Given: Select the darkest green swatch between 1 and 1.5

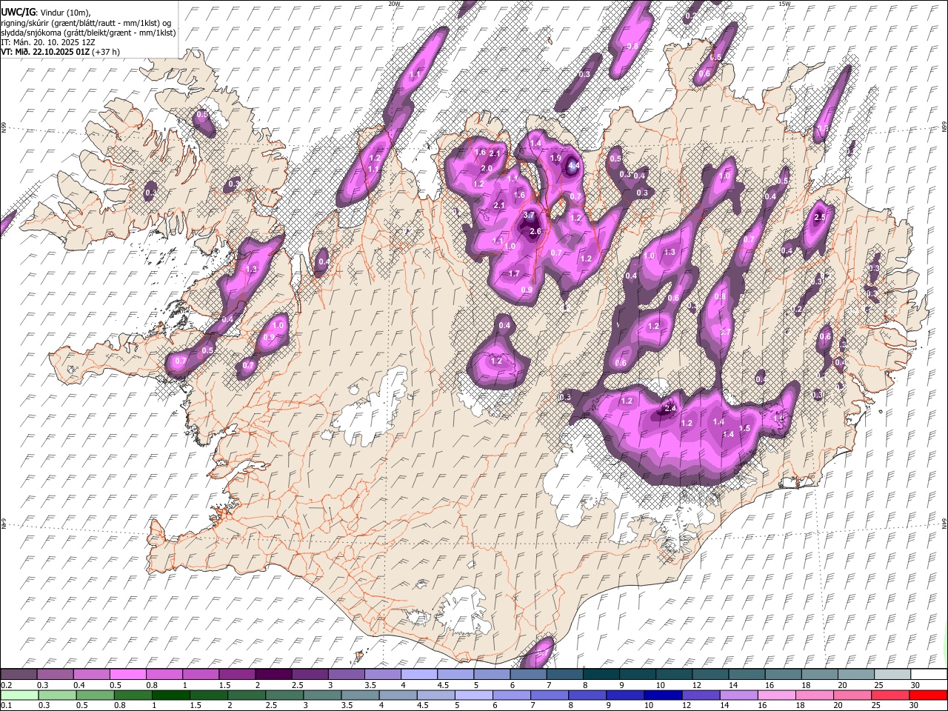Looking at the screenshot, I should coord(171,695).
